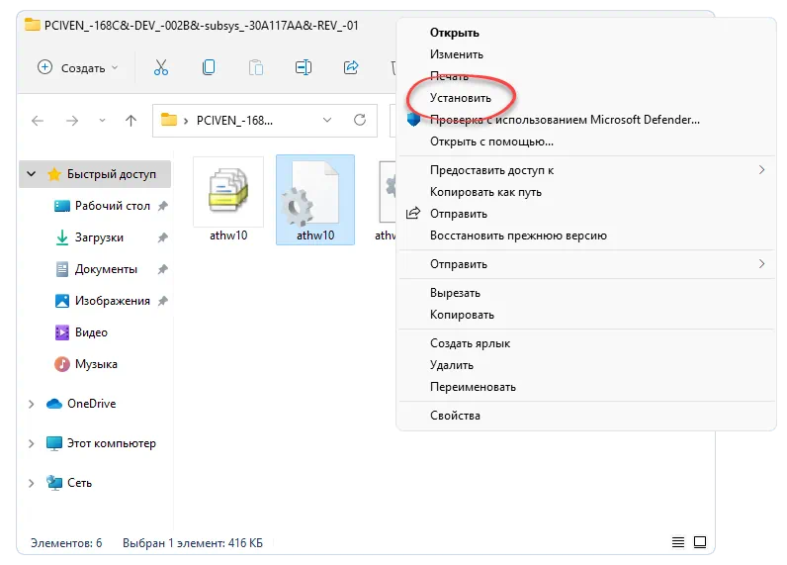Unpin Рабочий стол via its pin icon
Viewport: 787px width, 565px height.
point(162,206)
